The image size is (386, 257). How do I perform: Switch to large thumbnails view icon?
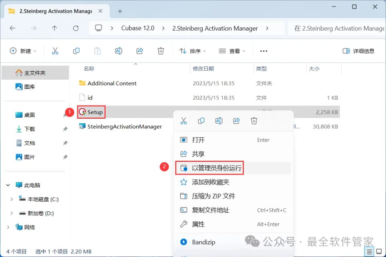[379, 251]
